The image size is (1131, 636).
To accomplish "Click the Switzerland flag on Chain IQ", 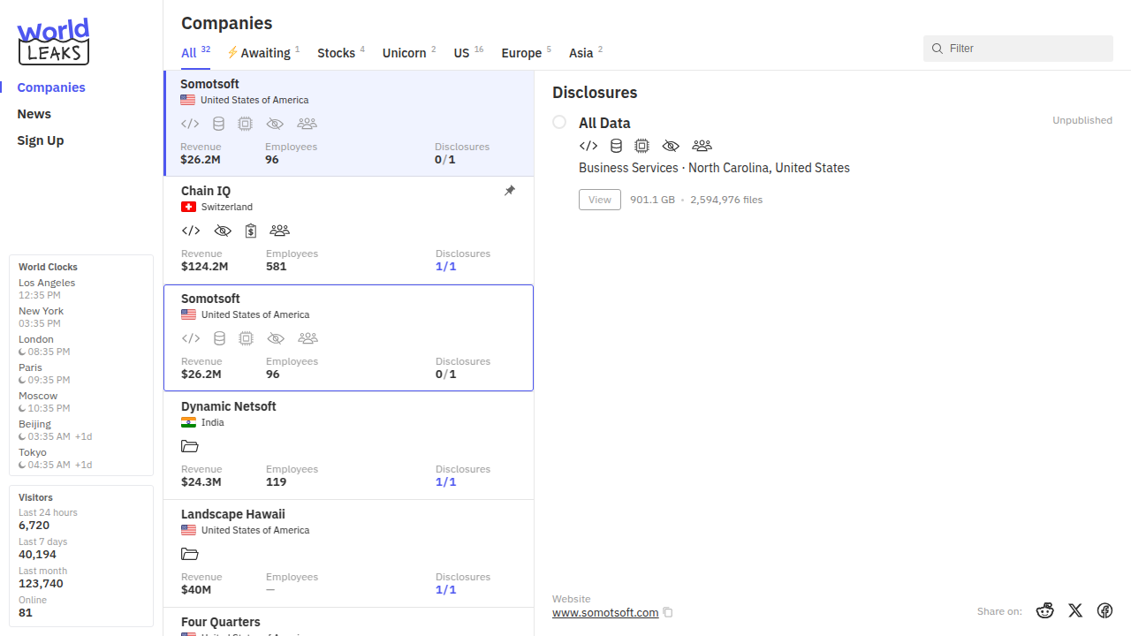I will pyautogui.click(x=188, y=207).
